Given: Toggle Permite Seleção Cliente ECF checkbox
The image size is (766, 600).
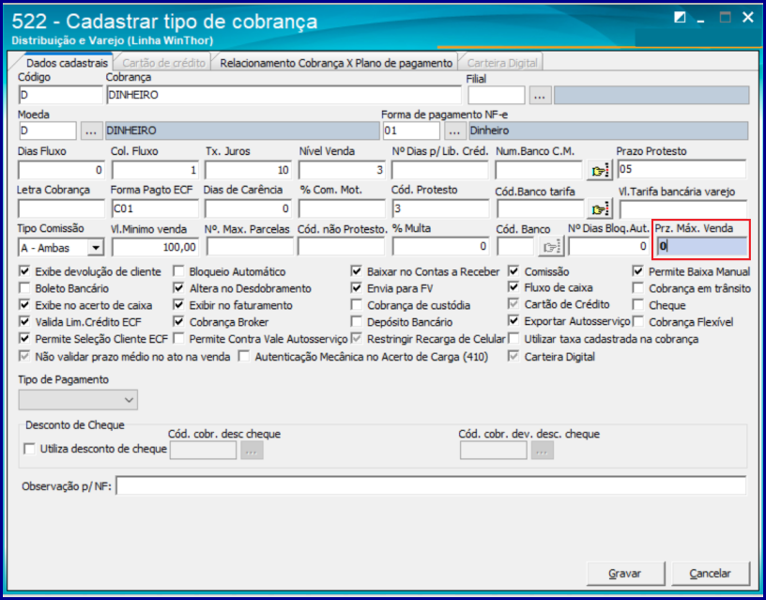Looking at the screenshot, I should 24,339.
